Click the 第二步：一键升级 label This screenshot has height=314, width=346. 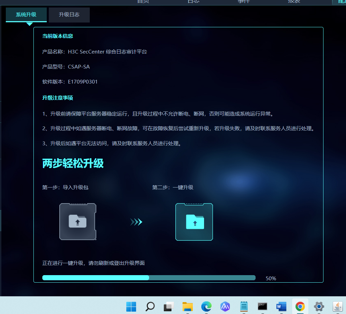pos(173,188)
